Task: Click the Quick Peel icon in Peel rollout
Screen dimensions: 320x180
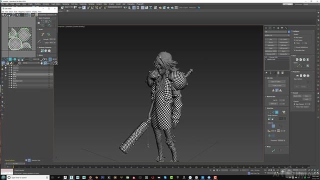Action: pyautogui.click(x=297, y=59)
